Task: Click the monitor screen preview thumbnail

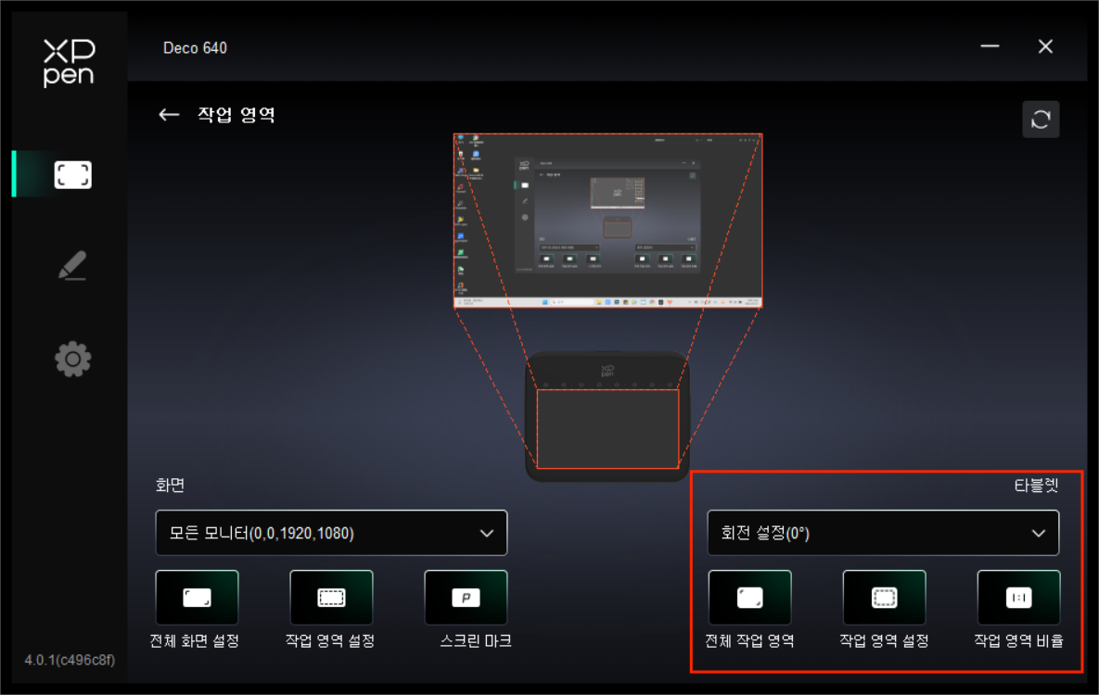Action: coord(607,221)
